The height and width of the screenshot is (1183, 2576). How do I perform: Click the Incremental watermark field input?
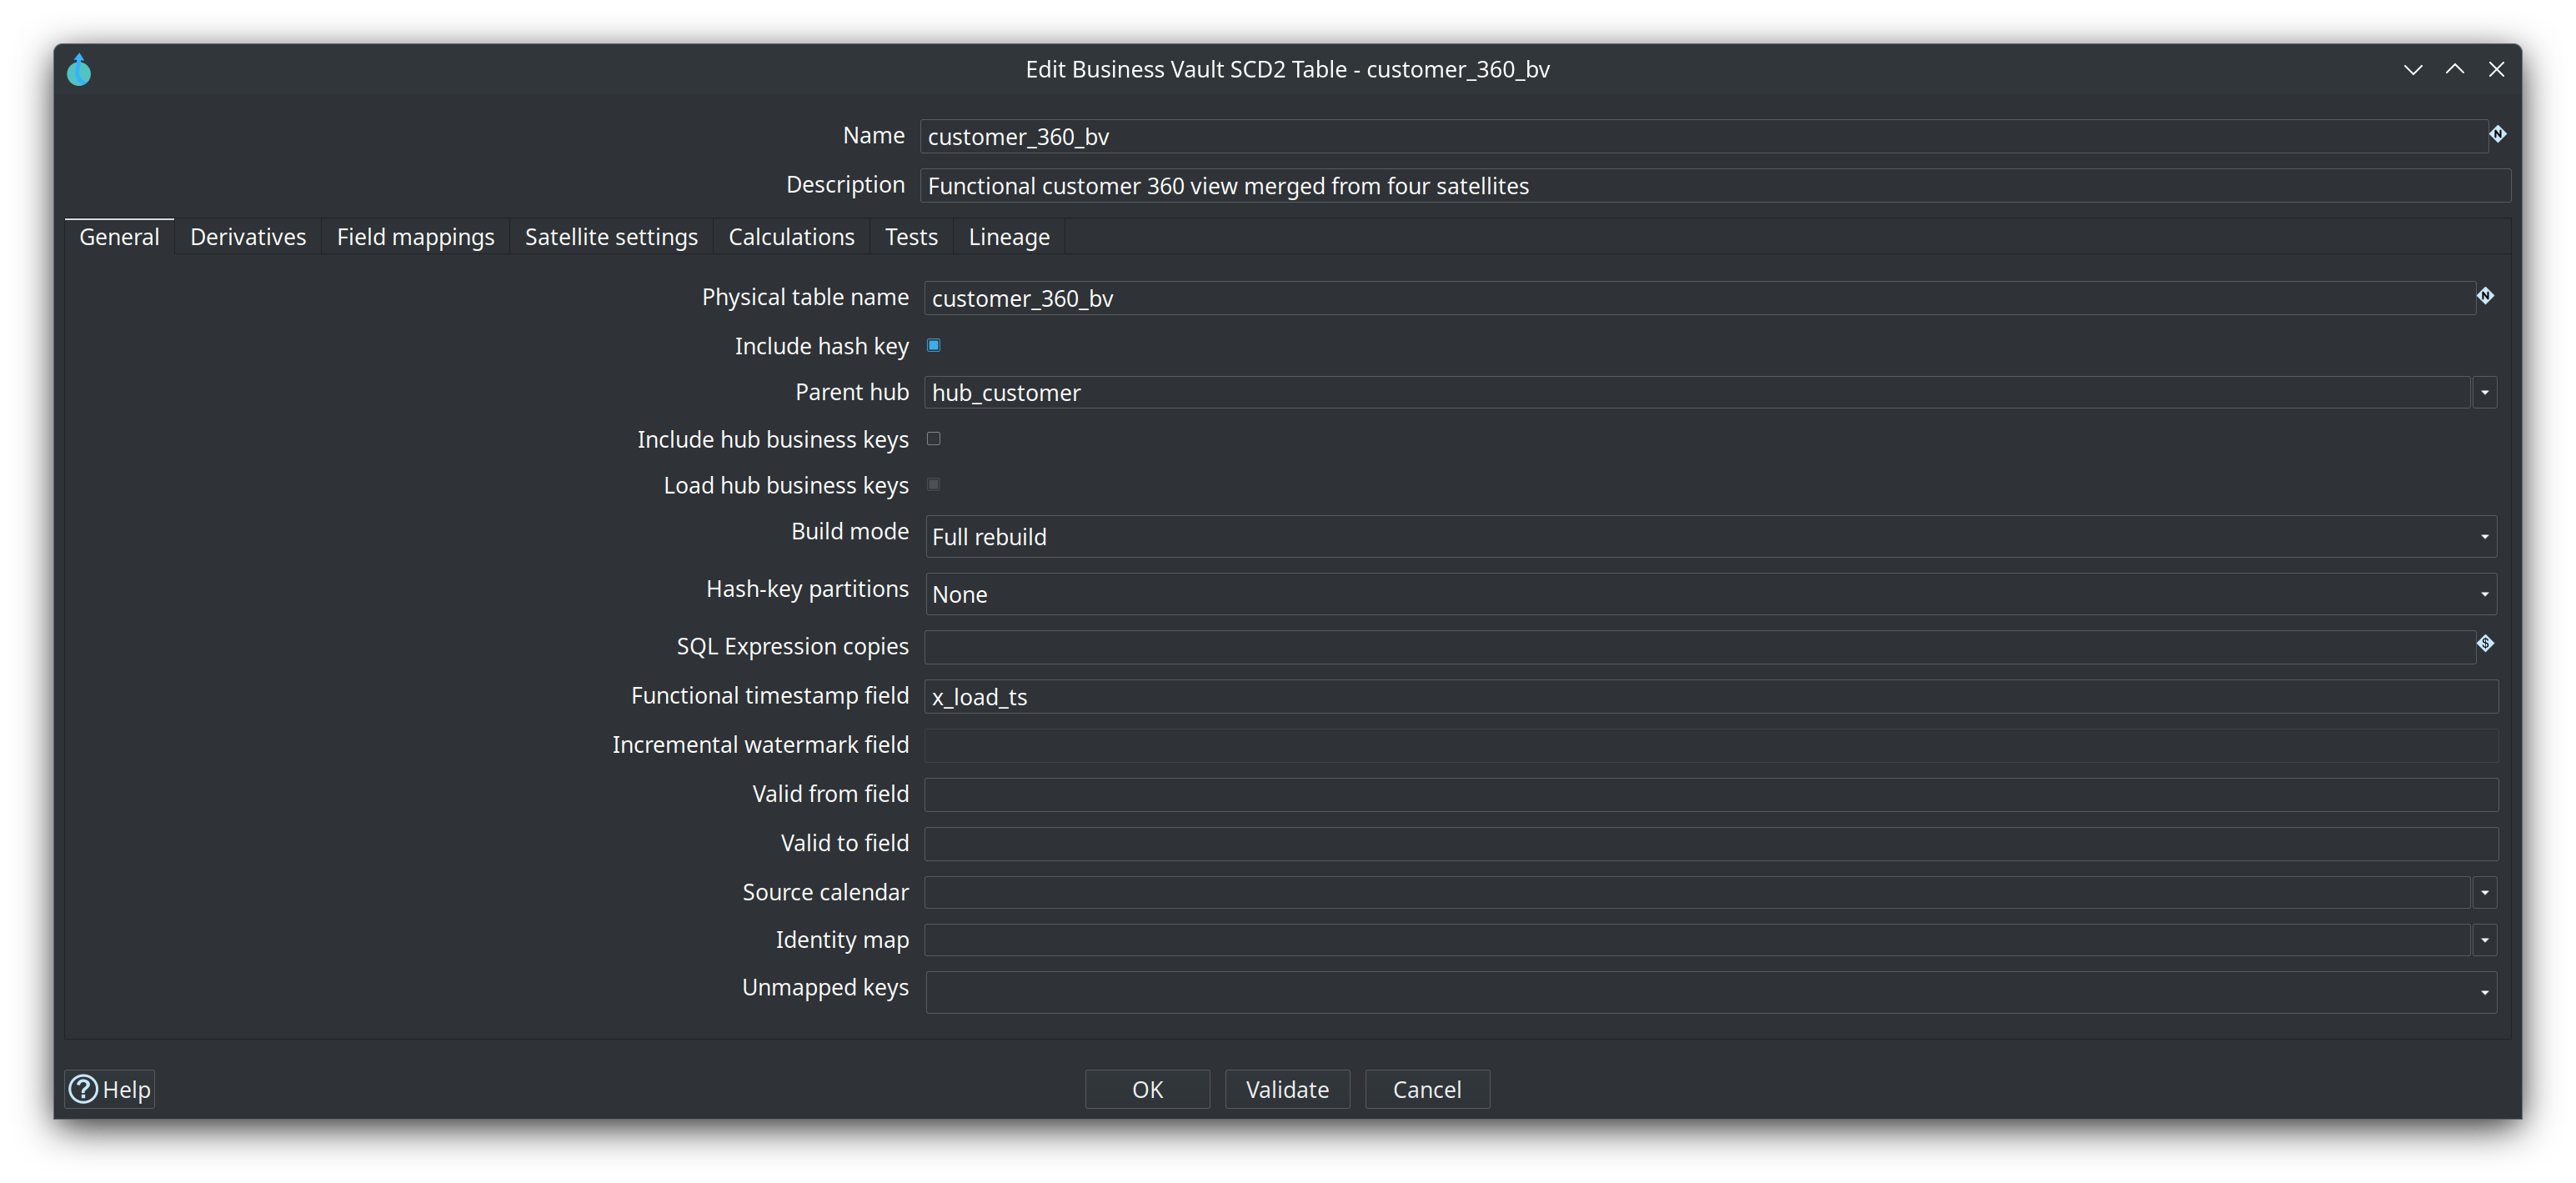tap(1711, 745)
